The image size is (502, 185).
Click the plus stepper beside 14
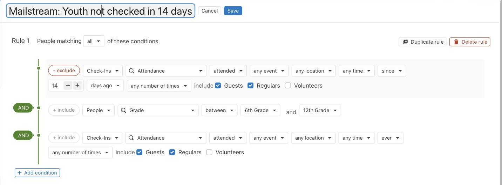coord(77,86)
